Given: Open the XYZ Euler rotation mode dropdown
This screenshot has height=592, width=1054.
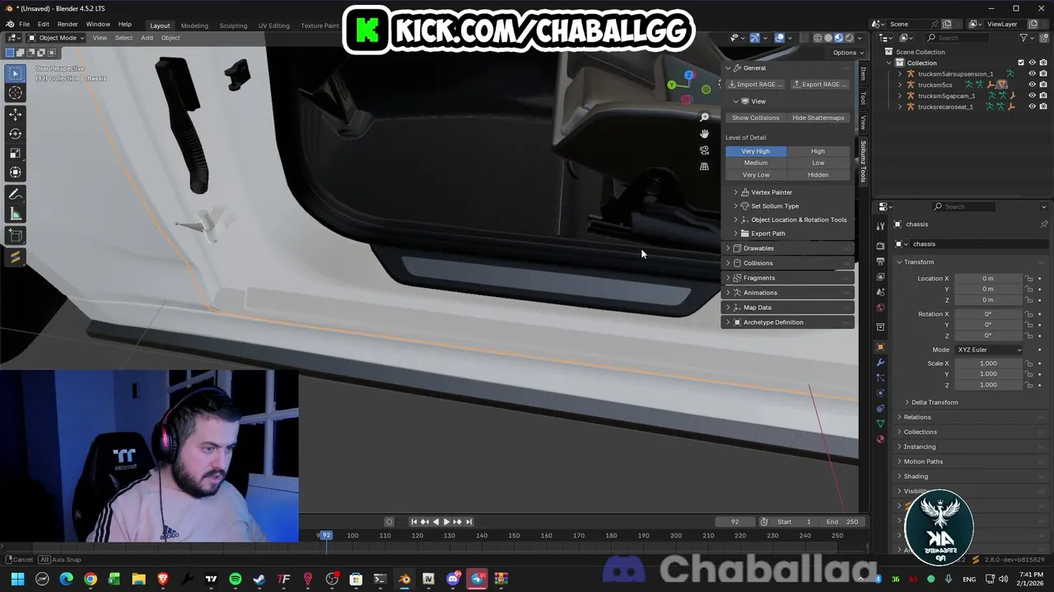Looking at the screenshot, I should point(989,349).
